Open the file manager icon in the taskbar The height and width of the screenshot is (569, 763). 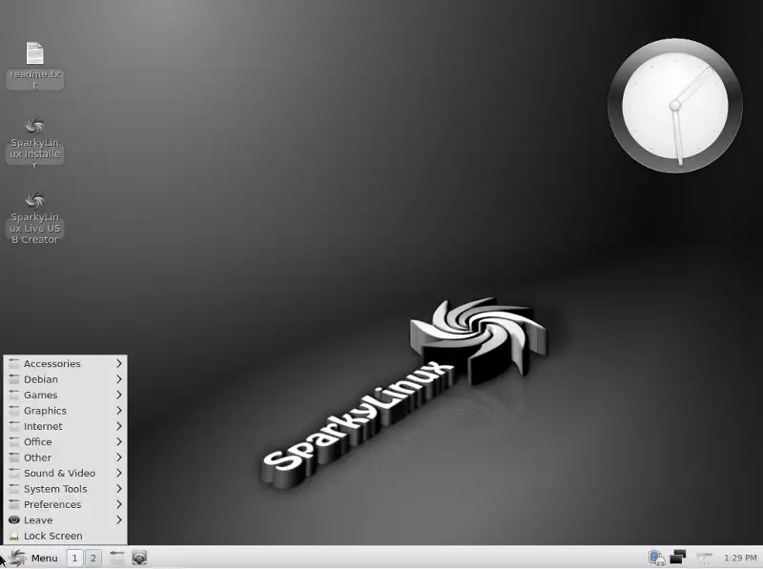116,558
